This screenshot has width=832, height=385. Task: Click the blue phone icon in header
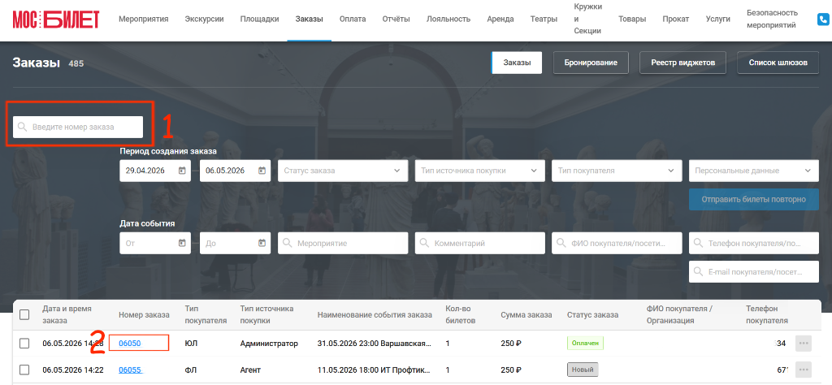coord(824,19)
